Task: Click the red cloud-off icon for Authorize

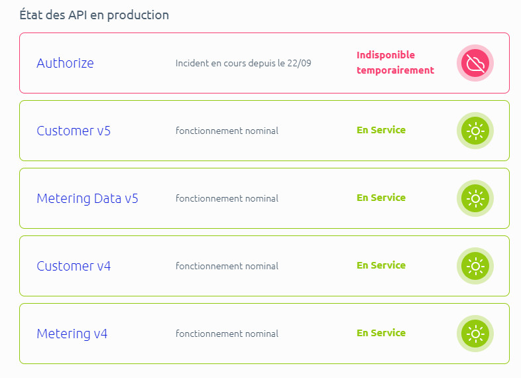Action: pyautogui.click(x=475, y=63)
